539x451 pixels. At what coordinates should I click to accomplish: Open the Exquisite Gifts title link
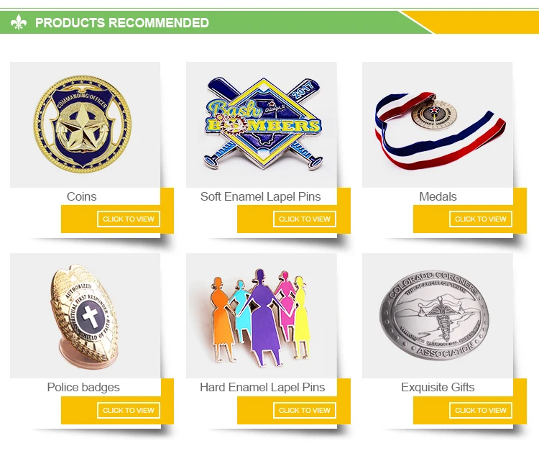pyautogui.click(x=438, y=388)
